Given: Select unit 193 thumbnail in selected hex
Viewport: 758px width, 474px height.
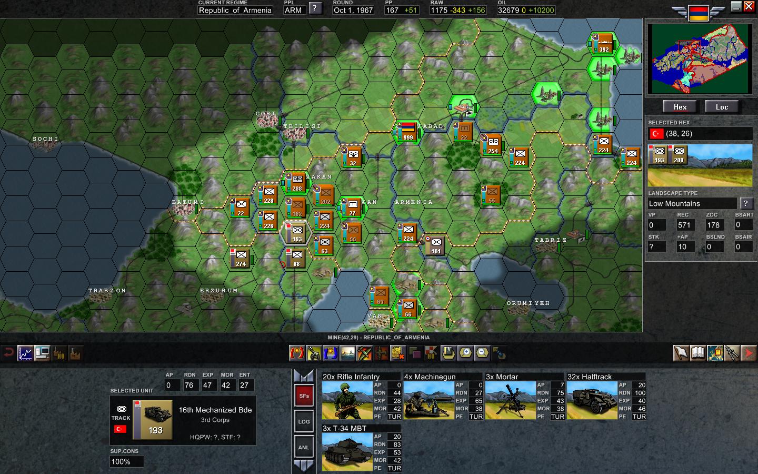Looking at the screenshot, I should pyautogui.click(x=659, y=154).
